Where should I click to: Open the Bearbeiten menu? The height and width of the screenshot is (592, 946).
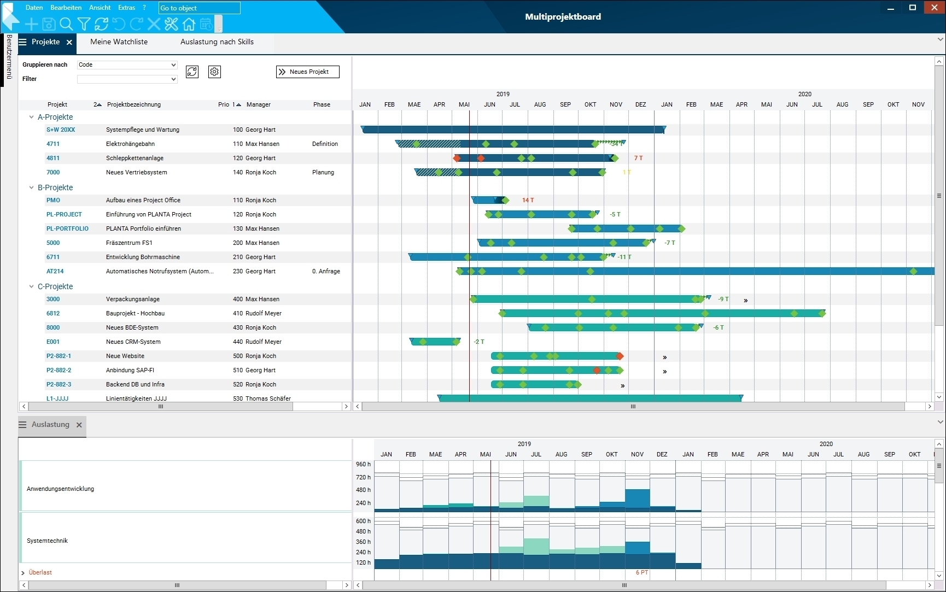pos(66,8)
